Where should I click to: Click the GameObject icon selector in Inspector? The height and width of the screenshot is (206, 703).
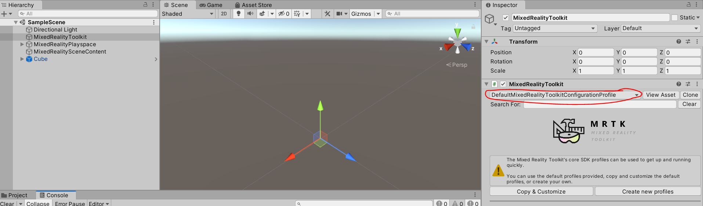[x=490, y=19]
